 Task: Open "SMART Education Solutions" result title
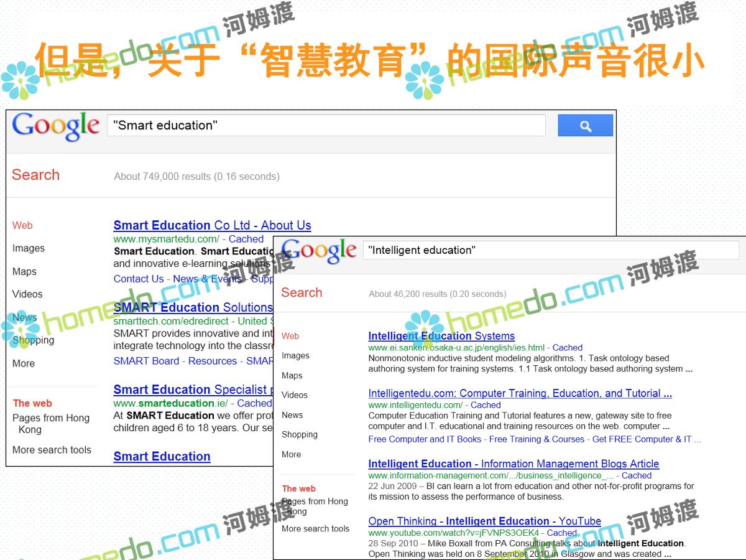193,307
